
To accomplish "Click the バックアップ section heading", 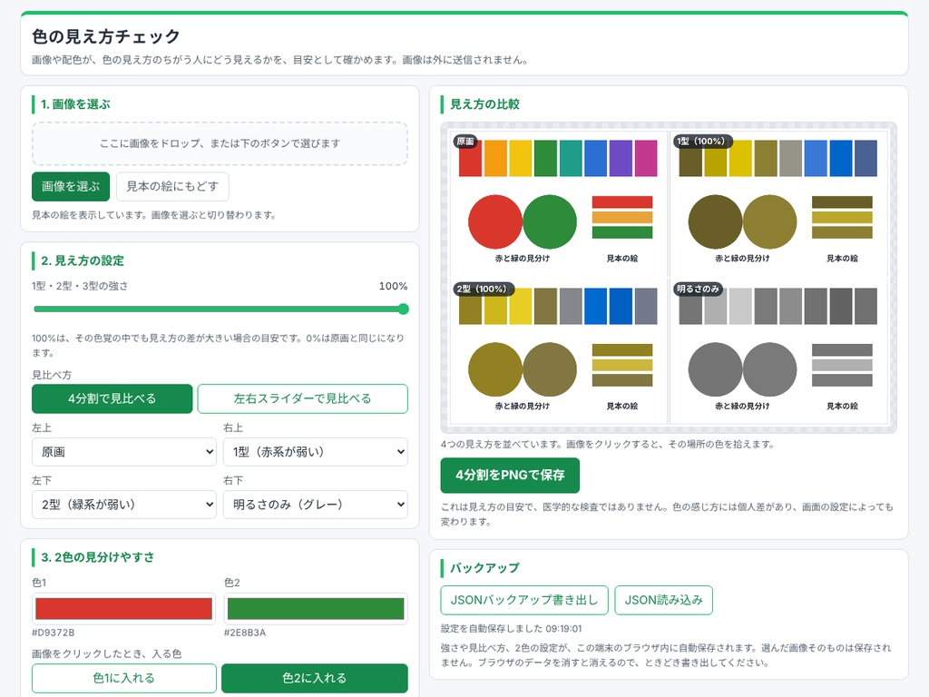I will pos(484,568).
